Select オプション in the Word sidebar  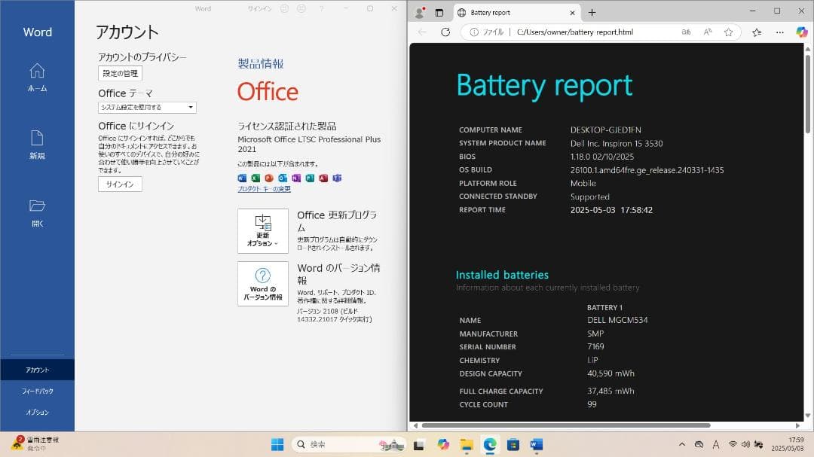pos(36,412)
